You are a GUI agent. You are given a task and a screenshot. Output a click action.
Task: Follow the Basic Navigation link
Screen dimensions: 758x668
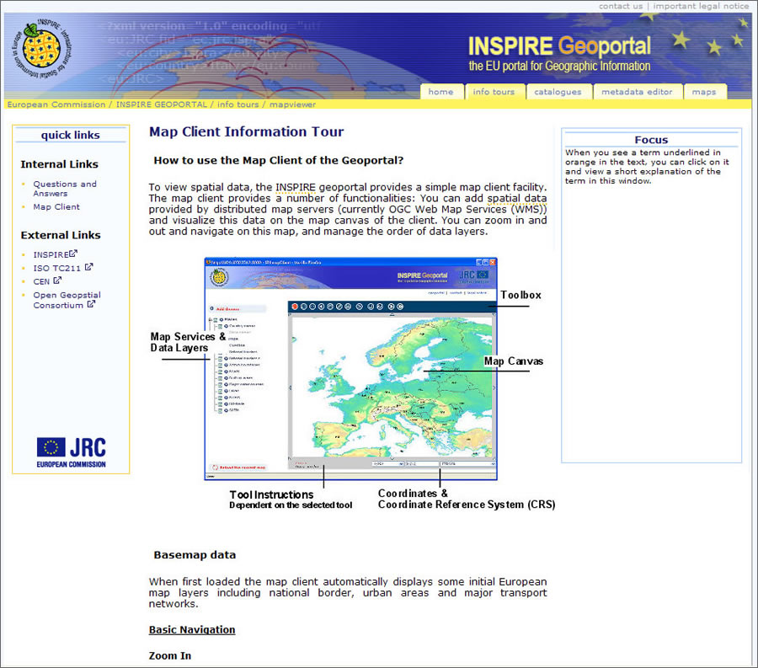[192, 629]
